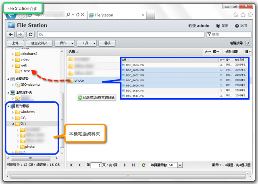Click the 說明 help link
The height and width of the screenshot is (184, 258).
tap(243, 26)
